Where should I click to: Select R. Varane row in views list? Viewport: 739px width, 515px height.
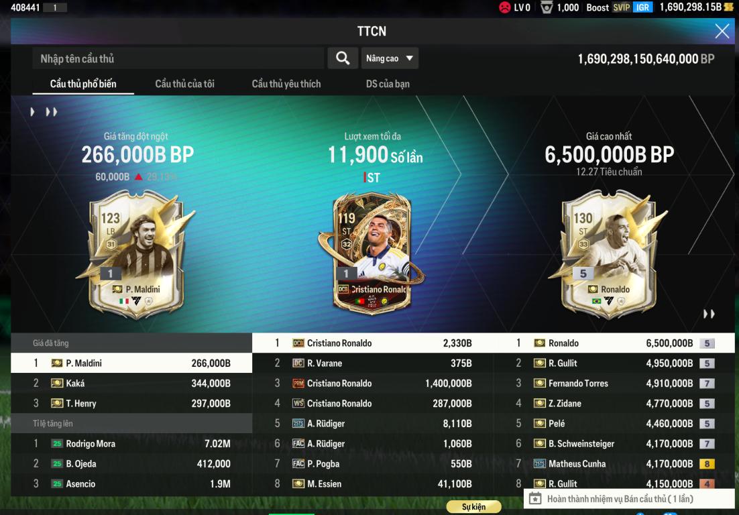pos(373,363)
